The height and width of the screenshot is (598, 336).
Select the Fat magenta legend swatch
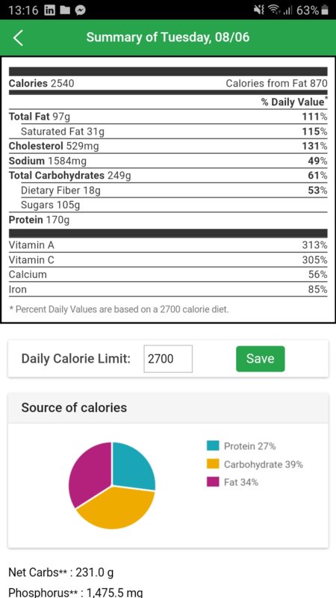click(213, 482)
